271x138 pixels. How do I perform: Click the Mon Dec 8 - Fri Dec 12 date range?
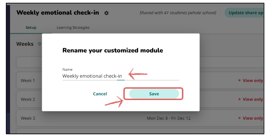click(x=169, y=118)
